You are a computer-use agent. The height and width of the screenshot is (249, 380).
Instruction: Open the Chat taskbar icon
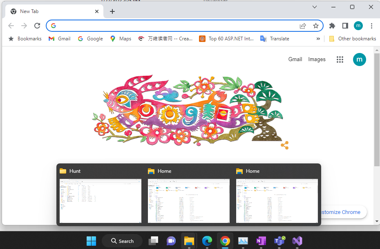[x=171, y=241]
